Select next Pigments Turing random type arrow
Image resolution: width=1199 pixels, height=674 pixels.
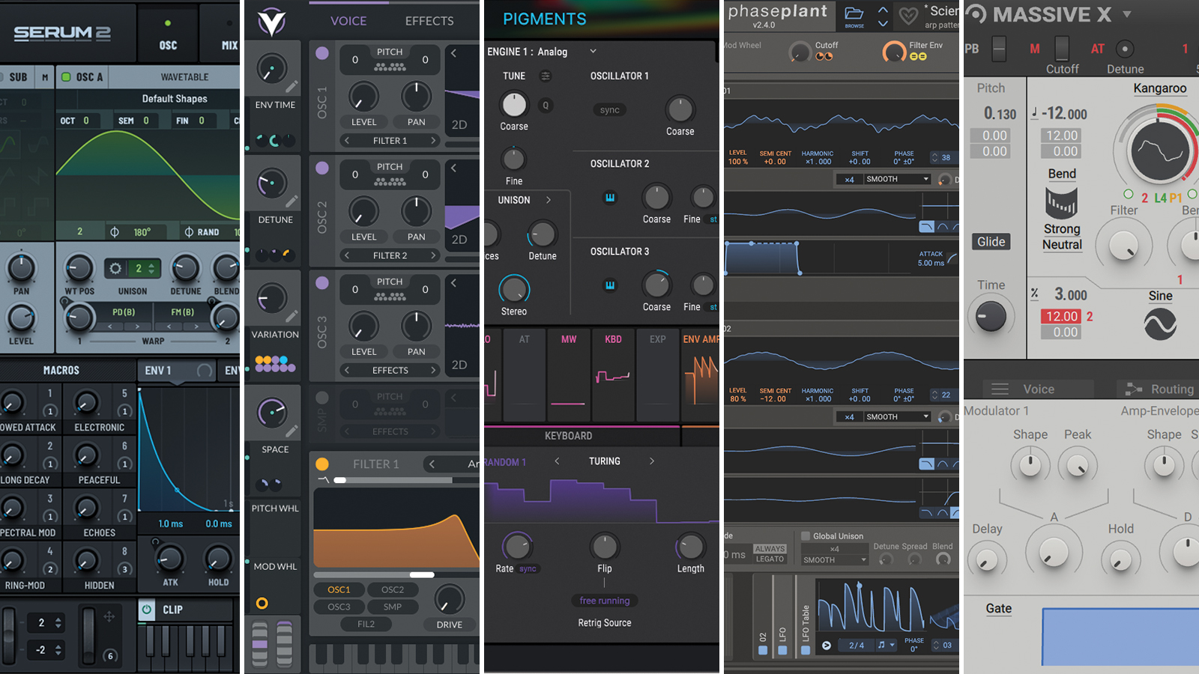652,461
